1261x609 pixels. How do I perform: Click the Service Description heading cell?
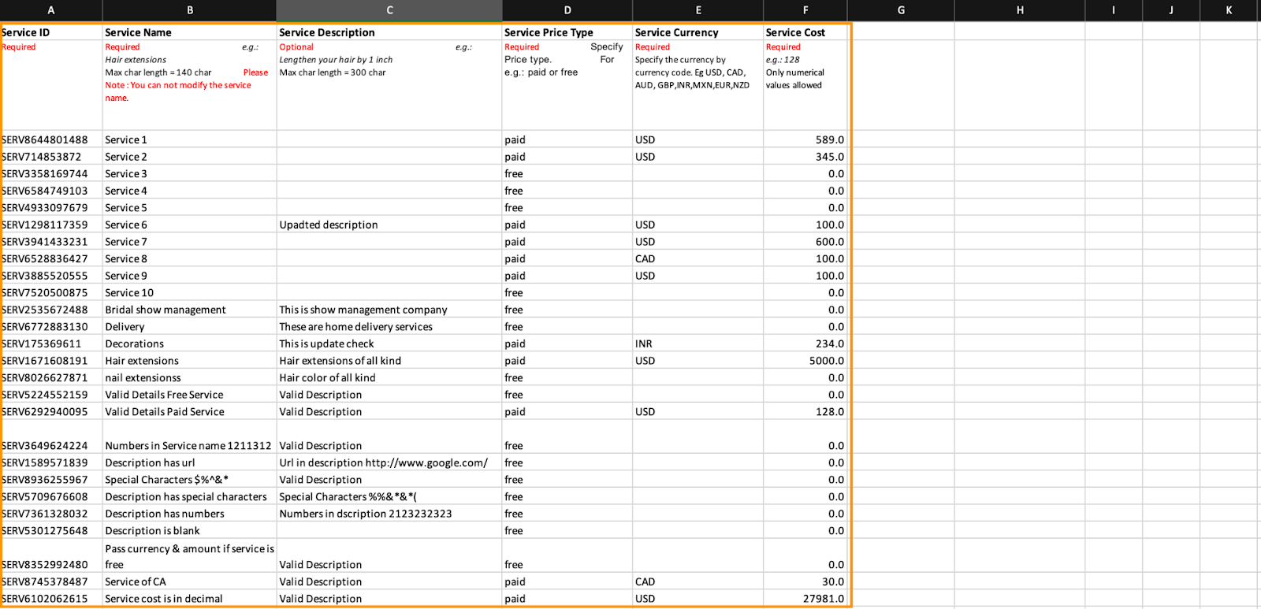tap(389, 32)
